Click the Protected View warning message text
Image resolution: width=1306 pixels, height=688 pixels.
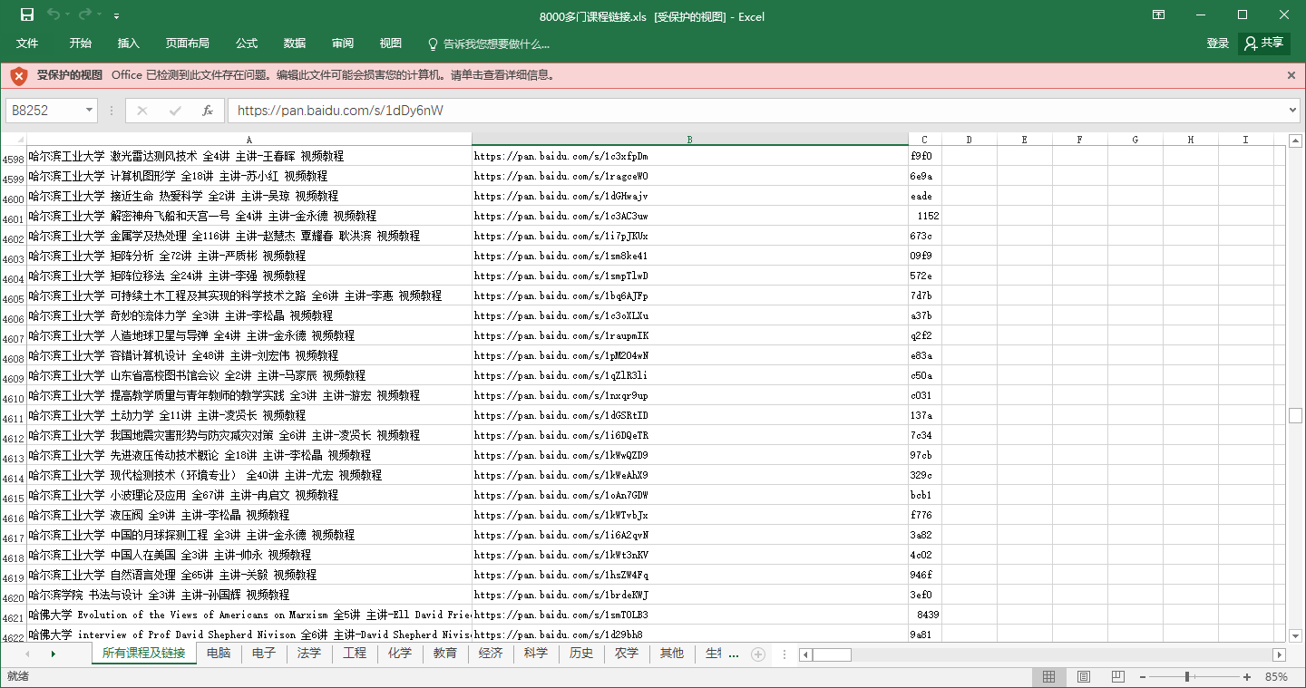coord(333,75)
